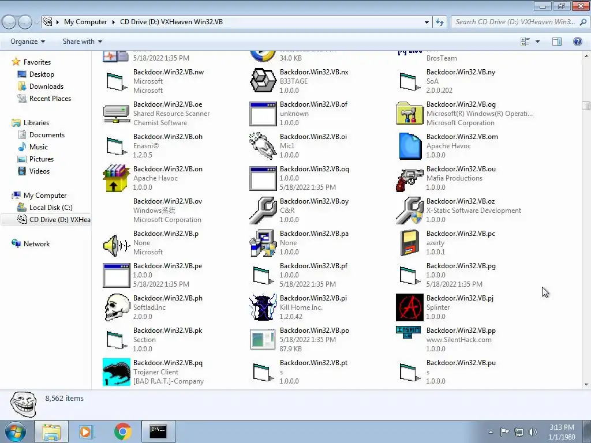Screen dimensions: 591x443
Task: Select the red anarchy icon of Backdoor.Win32.VB.pj
Action: pyautogui.click(x=410, y=307)
